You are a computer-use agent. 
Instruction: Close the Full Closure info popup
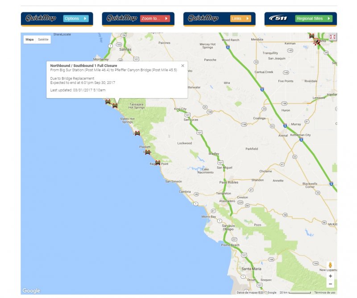pyautogui.click(x=183, y=66)
